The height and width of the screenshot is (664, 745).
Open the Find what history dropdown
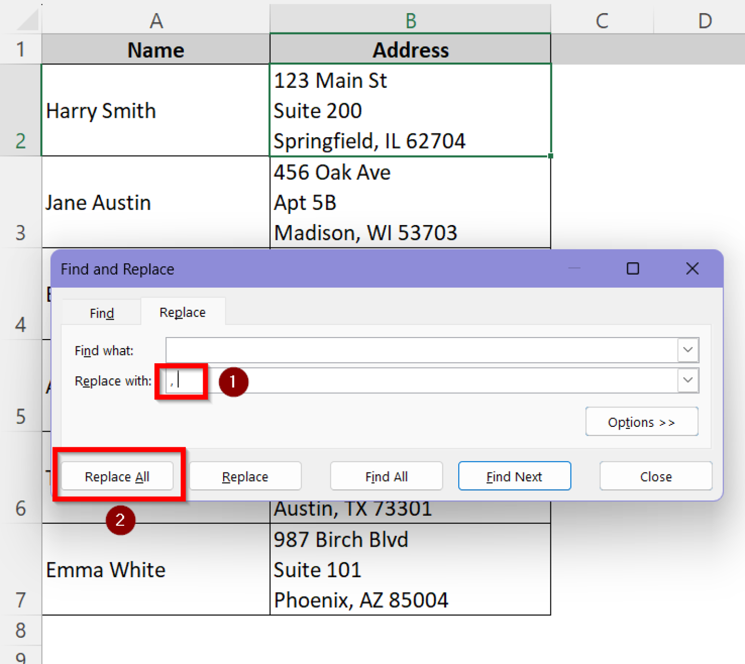click(688, 350)
